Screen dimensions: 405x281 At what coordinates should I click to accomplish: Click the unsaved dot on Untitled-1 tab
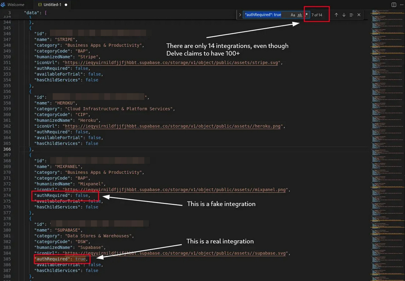point(66,5)
